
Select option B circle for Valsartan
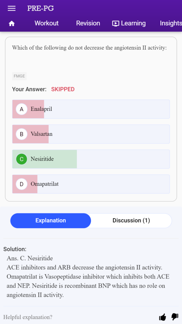click(x=21, y=134)
